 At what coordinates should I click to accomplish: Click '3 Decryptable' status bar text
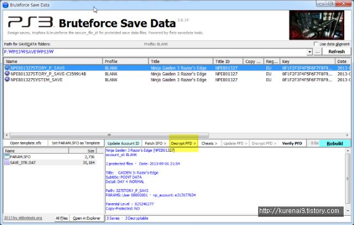tap(137, 218)
